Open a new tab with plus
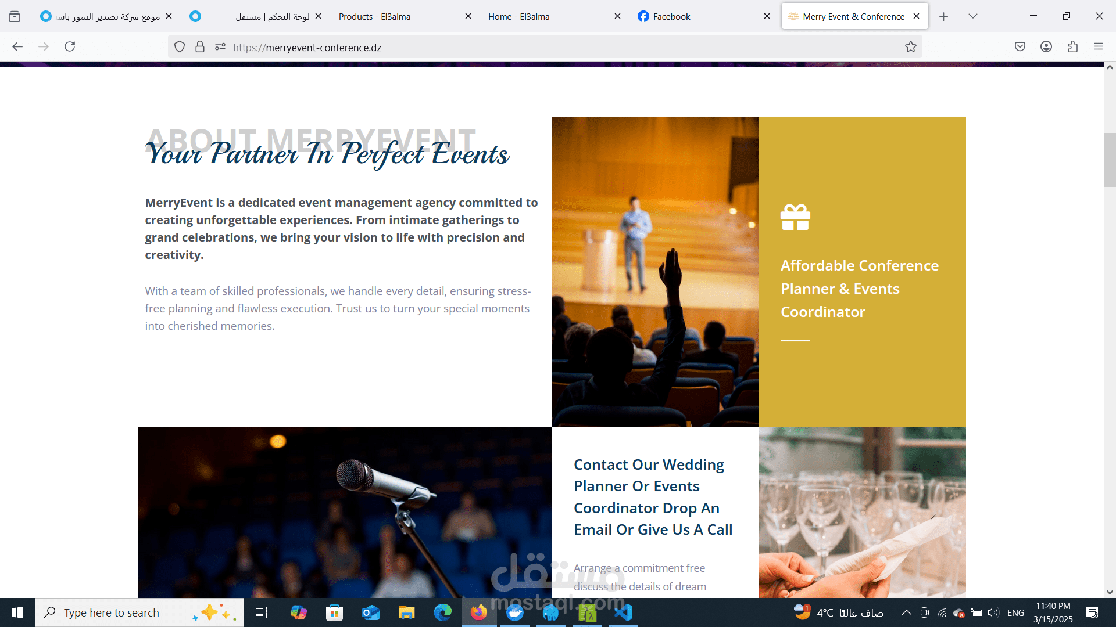 pos(943,16)
